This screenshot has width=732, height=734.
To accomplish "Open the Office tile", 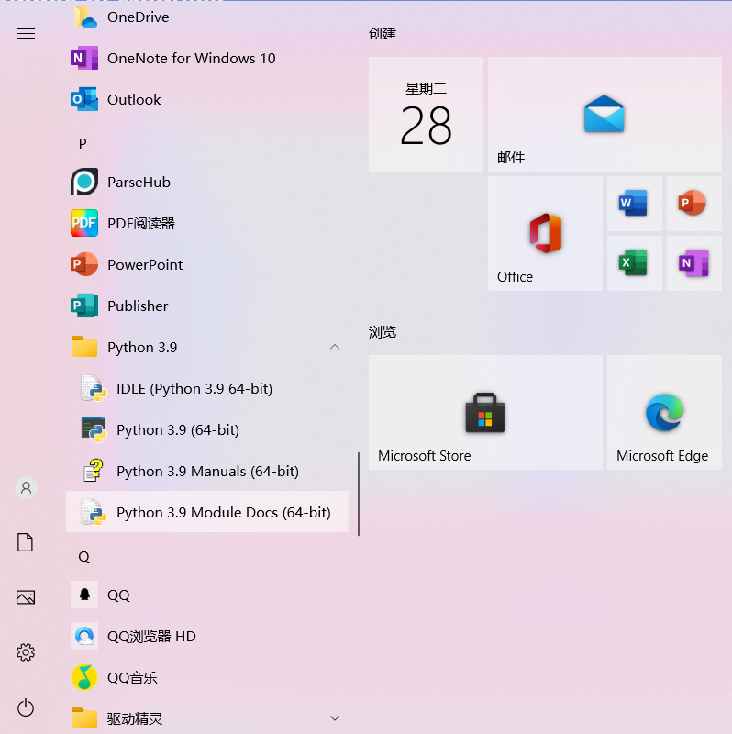I will click(x=545, y=234).
